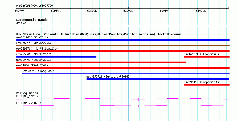Select the brown esv2759152 complex bar
This screenshot has width=237, height=121.
122,46
